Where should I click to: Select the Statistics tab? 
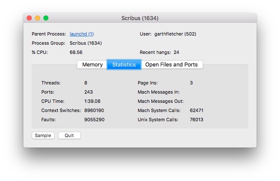point(124,65)
